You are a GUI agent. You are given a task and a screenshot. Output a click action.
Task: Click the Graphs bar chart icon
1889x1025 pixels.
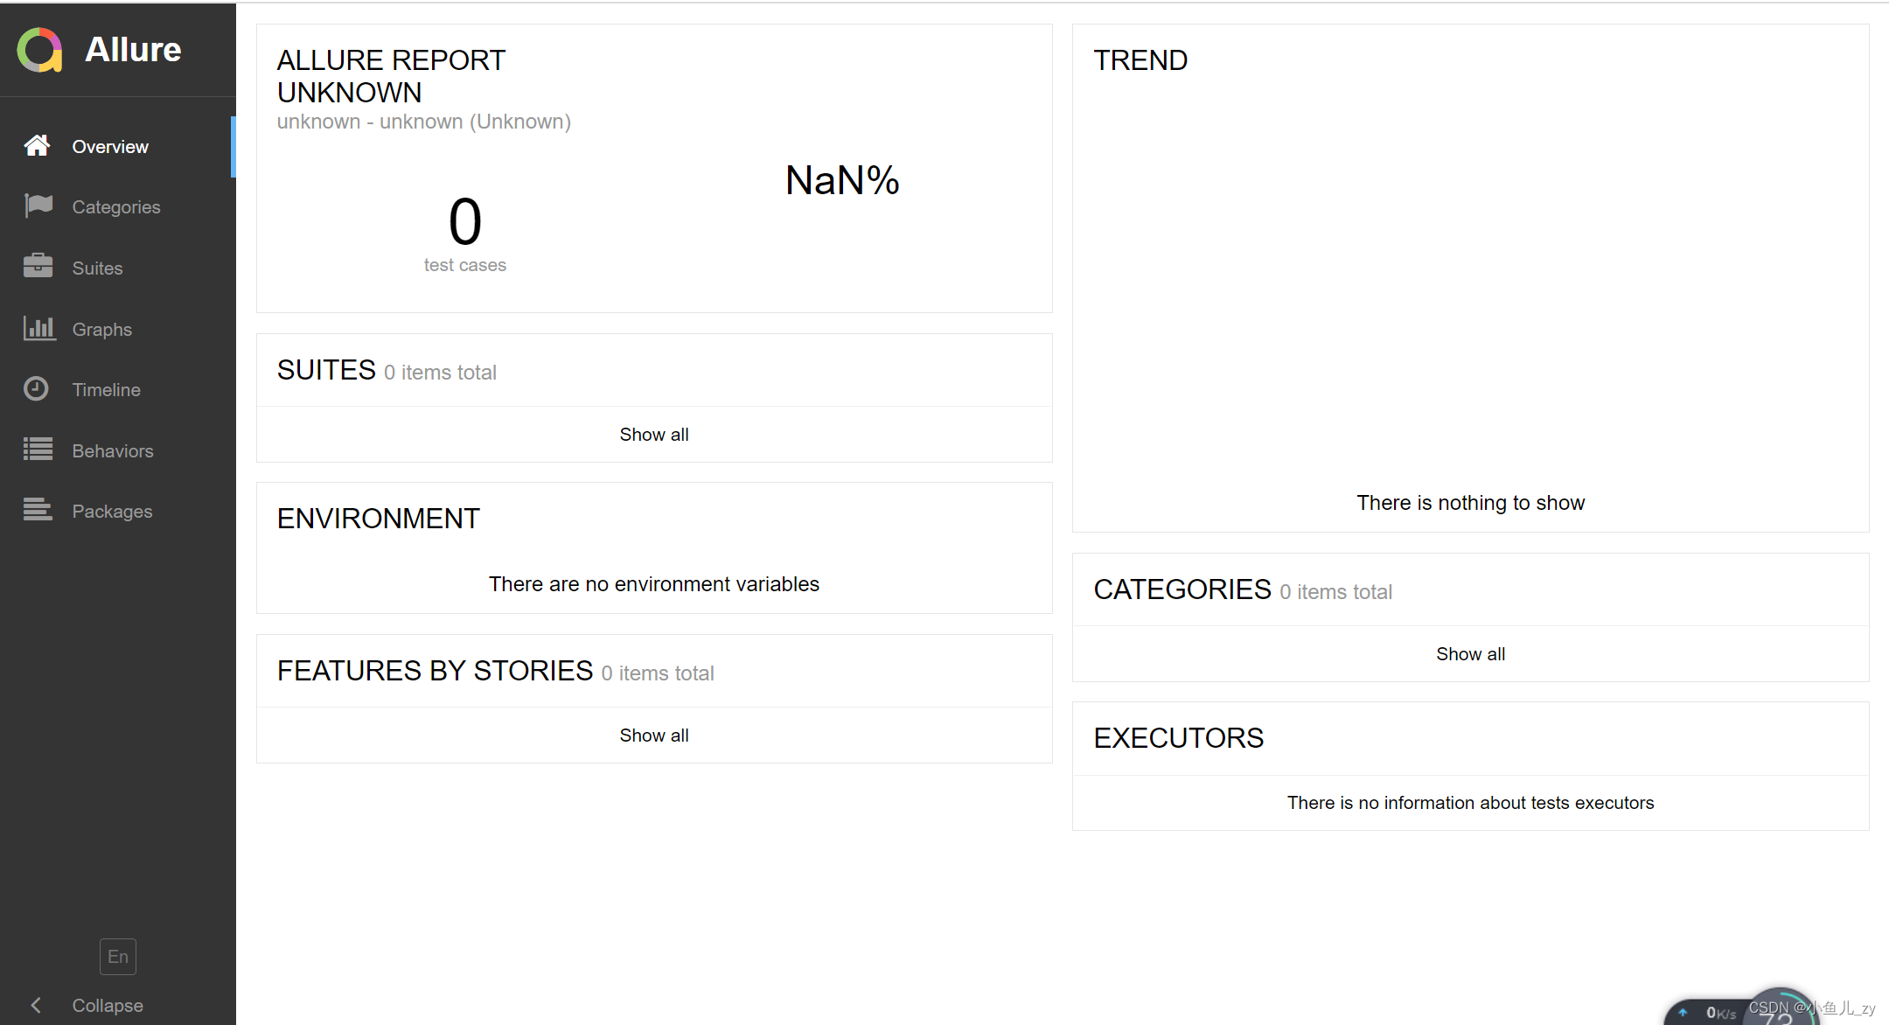39,328
